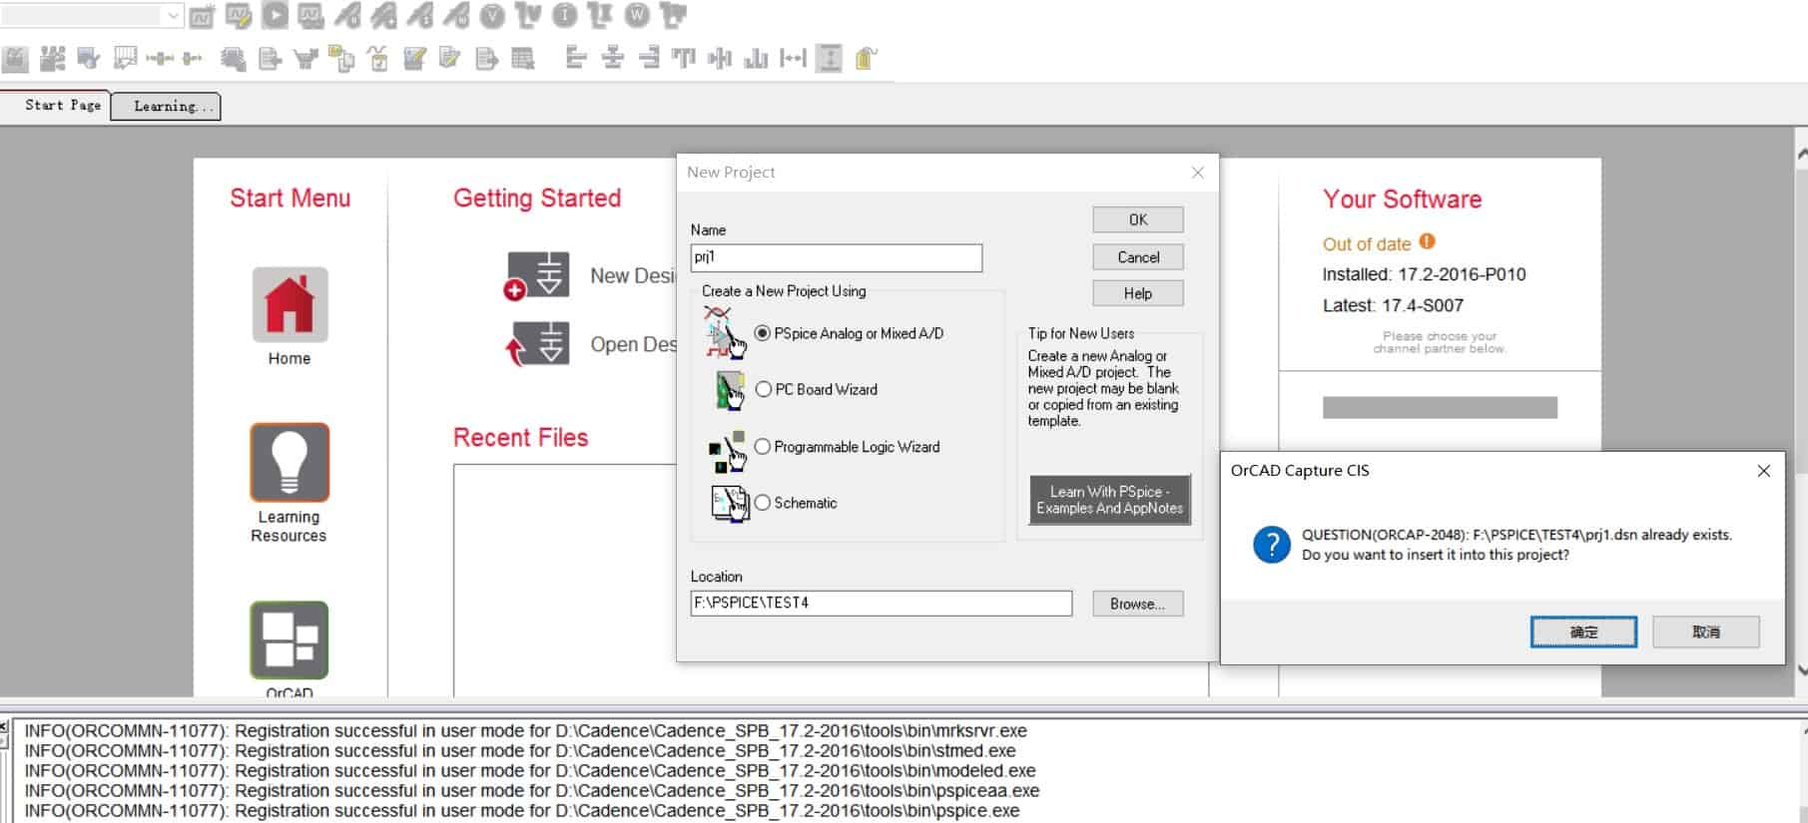Click the Recent Files heading
Screen dimensions: 1808x823
coord(520,437)
